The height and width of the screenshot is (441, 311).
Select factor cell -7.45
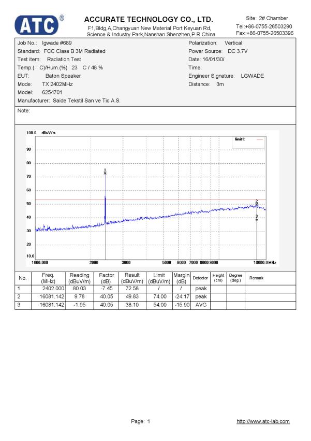pyautogui.click(x=107, y=289)
